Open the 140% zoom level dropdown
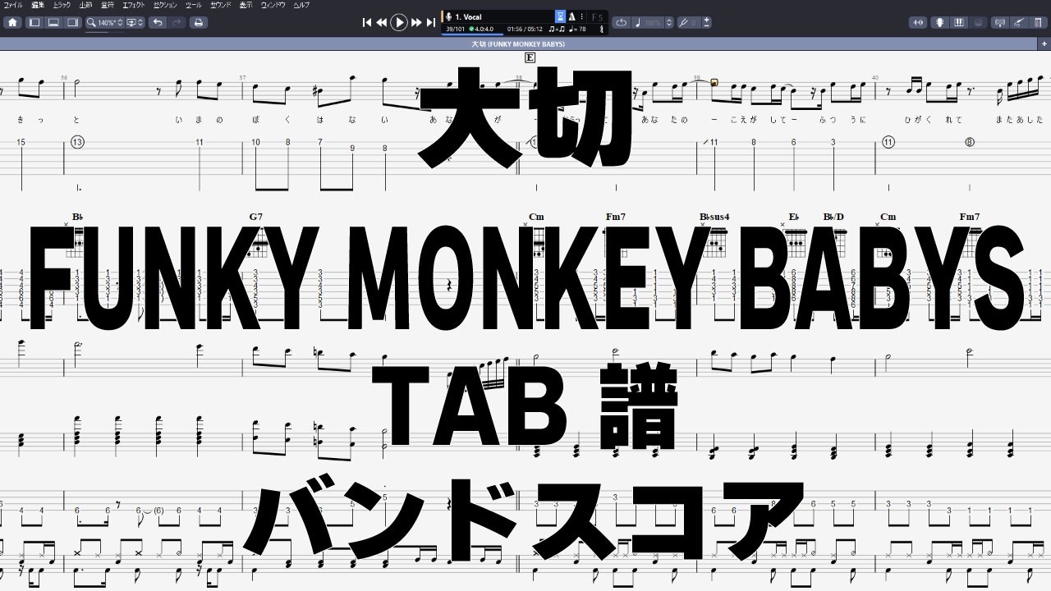 pyautogui.click(x=105, y=22)
